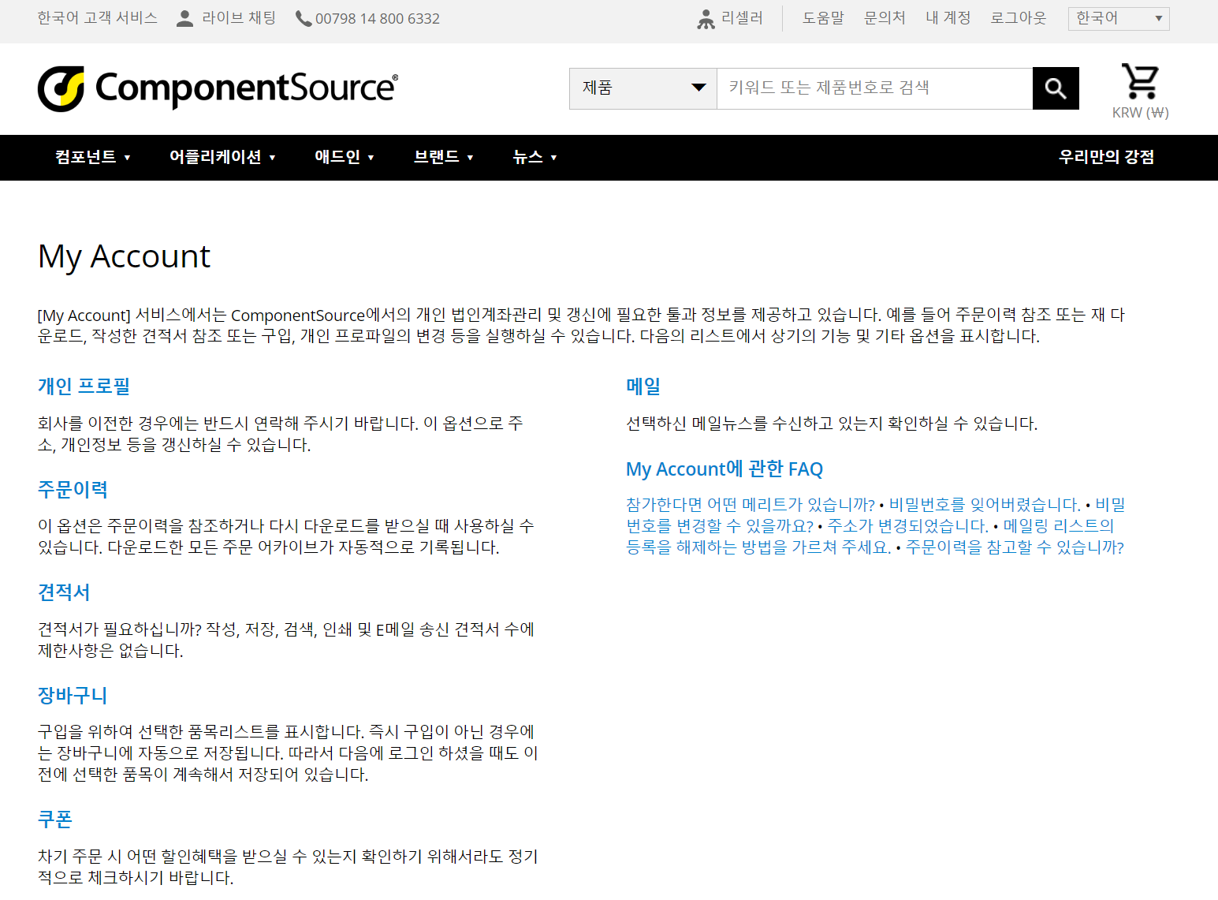Open 내 계정 link

coord(948,18)
